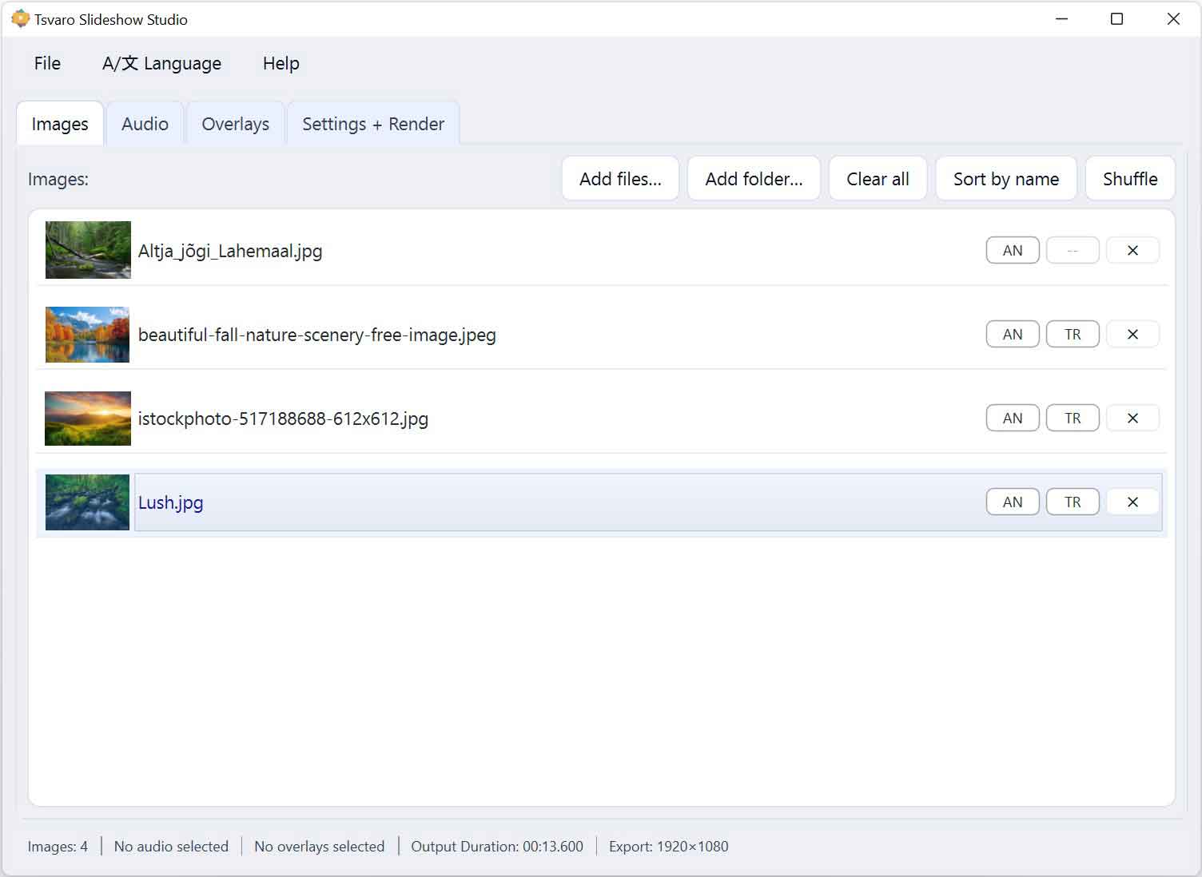
Task: Open the File menu
Action: tap(47, 64)
